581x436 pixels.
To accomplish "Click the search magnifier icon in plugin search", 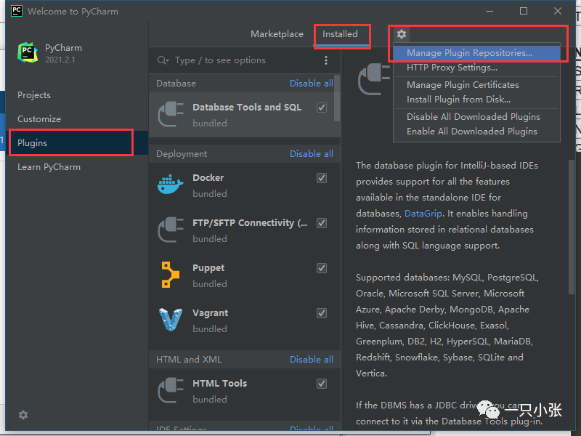I will point(163,60).
